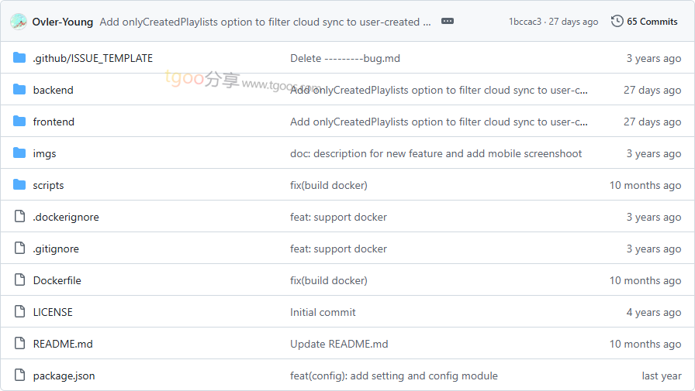Open the .dockerignore file

coord(66,217)
